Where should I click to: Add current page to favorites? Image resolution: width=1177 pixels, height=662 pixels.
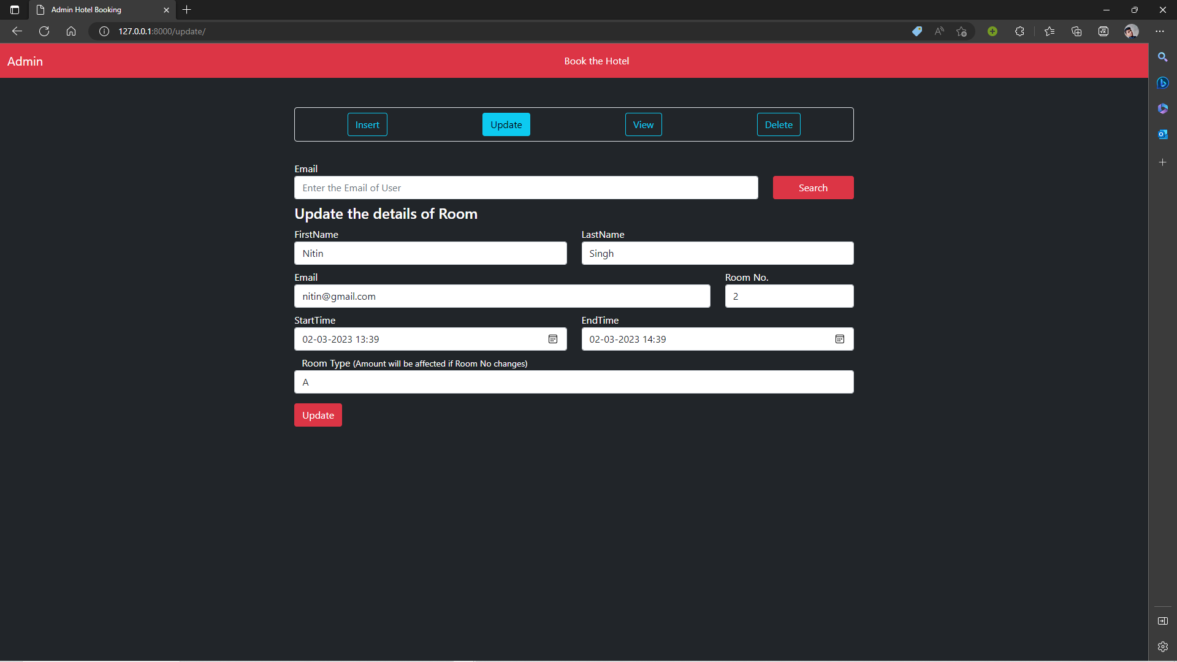tap(961, 31)
